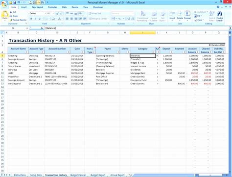Open Format as Table gallery
The image size is (232, 177).
pyautogui.click(x=154, y=16)
